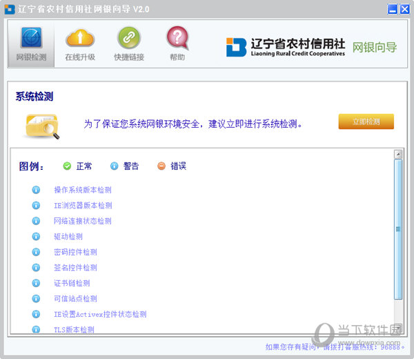This screenshot has height=359, width=414.
Task: Close the 网银向导 window
Action: (404, 9)
